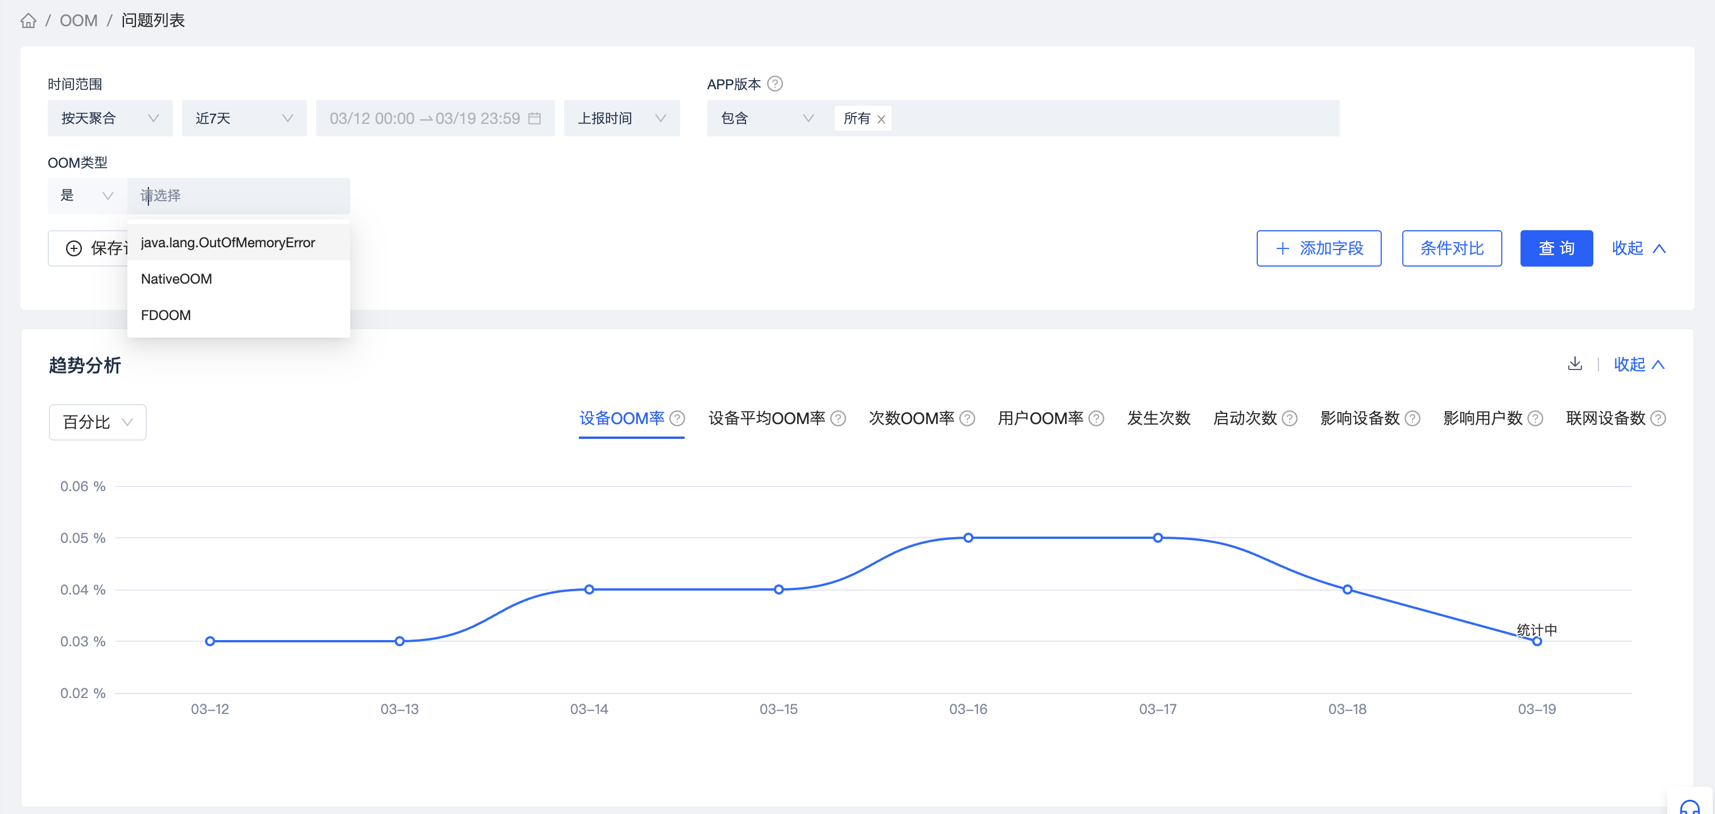
Task: Select java.lang.OutOfMemoryError option
Action: (238, 242)
